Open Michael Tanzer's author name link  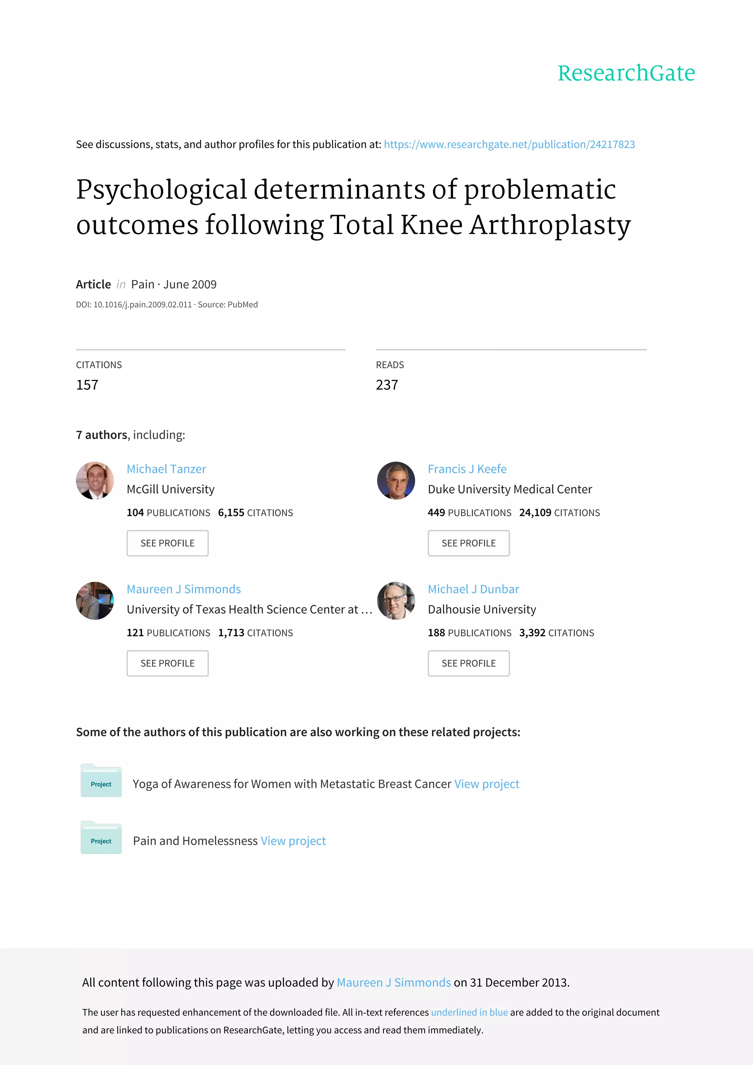click(x=166, y=469)
